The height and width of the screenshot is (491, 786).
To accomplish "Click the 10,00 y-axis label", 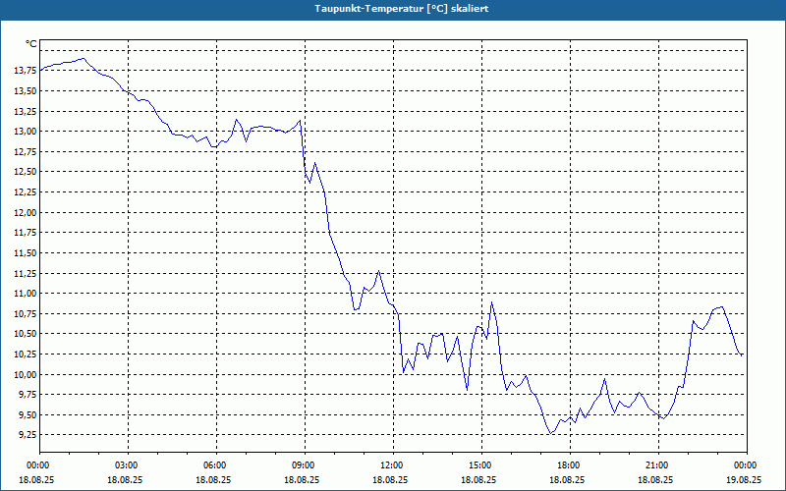I will pyautogui.click(x=26, y=375).
